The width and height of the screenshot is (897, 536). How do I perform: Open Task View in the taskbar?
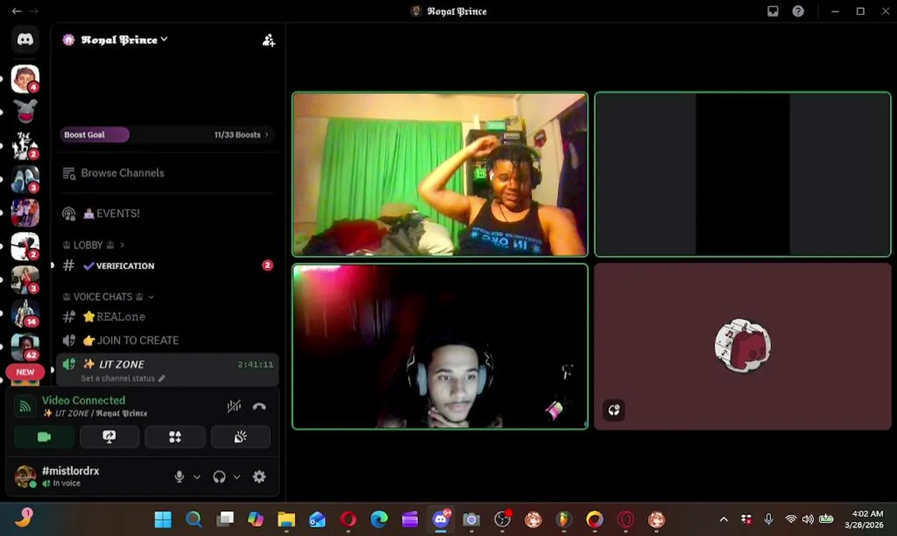coord(225,520)
